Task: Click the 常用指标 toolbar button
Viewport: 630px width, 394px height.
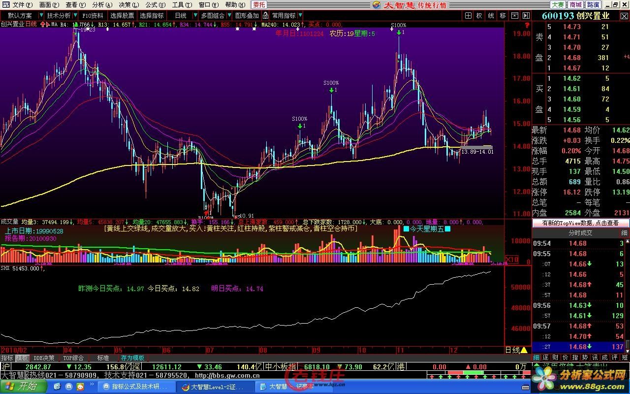Action: click(x=284, y=16)
